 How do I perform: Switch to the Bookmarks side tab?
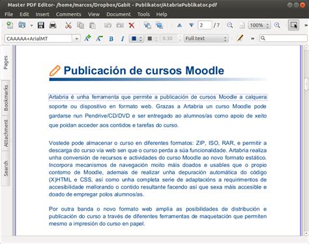[x=6, y=98]
